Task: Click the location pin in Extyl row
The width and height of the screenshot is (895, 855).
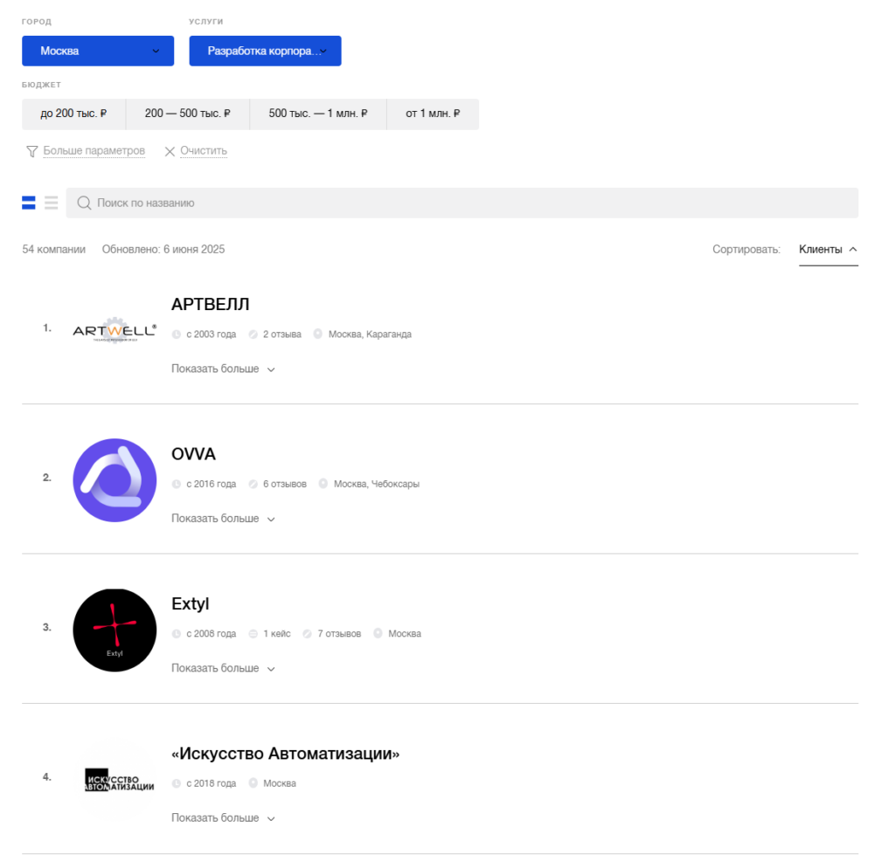Action: pyautogui.click(x=378, y=633)
